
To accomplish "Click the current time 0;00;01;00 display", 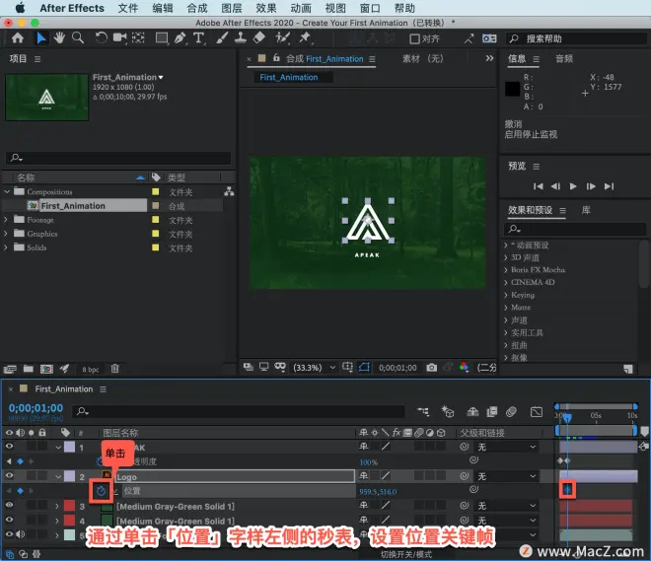I will [36, 408].
